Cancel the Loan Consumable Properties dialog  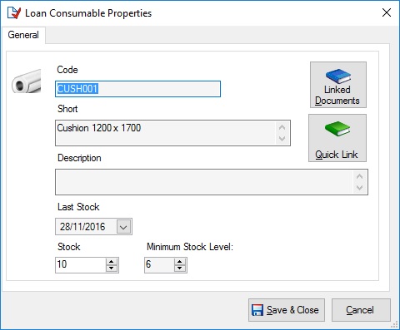361,310
